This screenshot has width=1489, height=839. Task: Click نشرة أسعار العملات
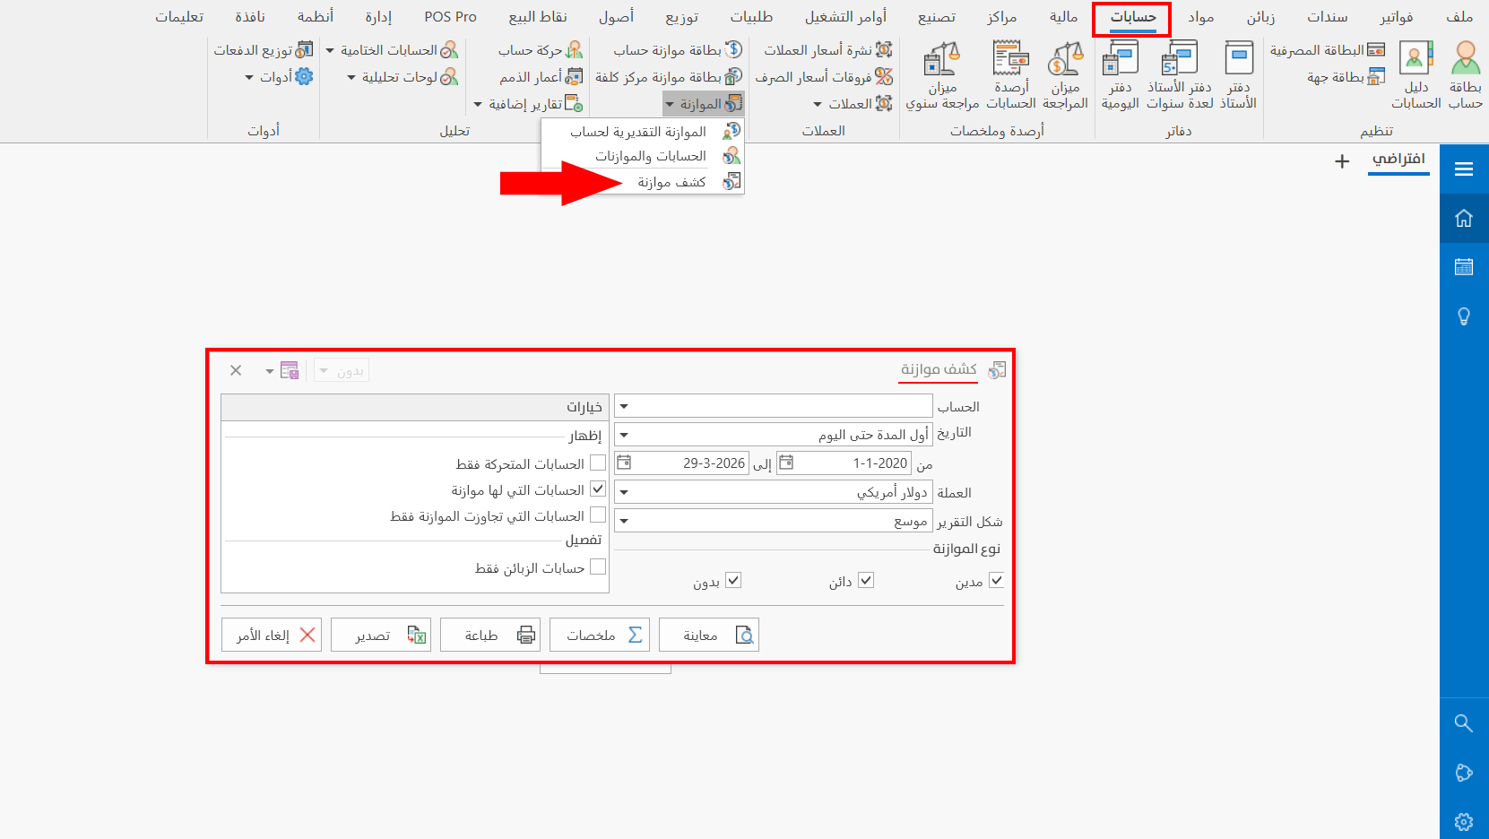[827, 50]
